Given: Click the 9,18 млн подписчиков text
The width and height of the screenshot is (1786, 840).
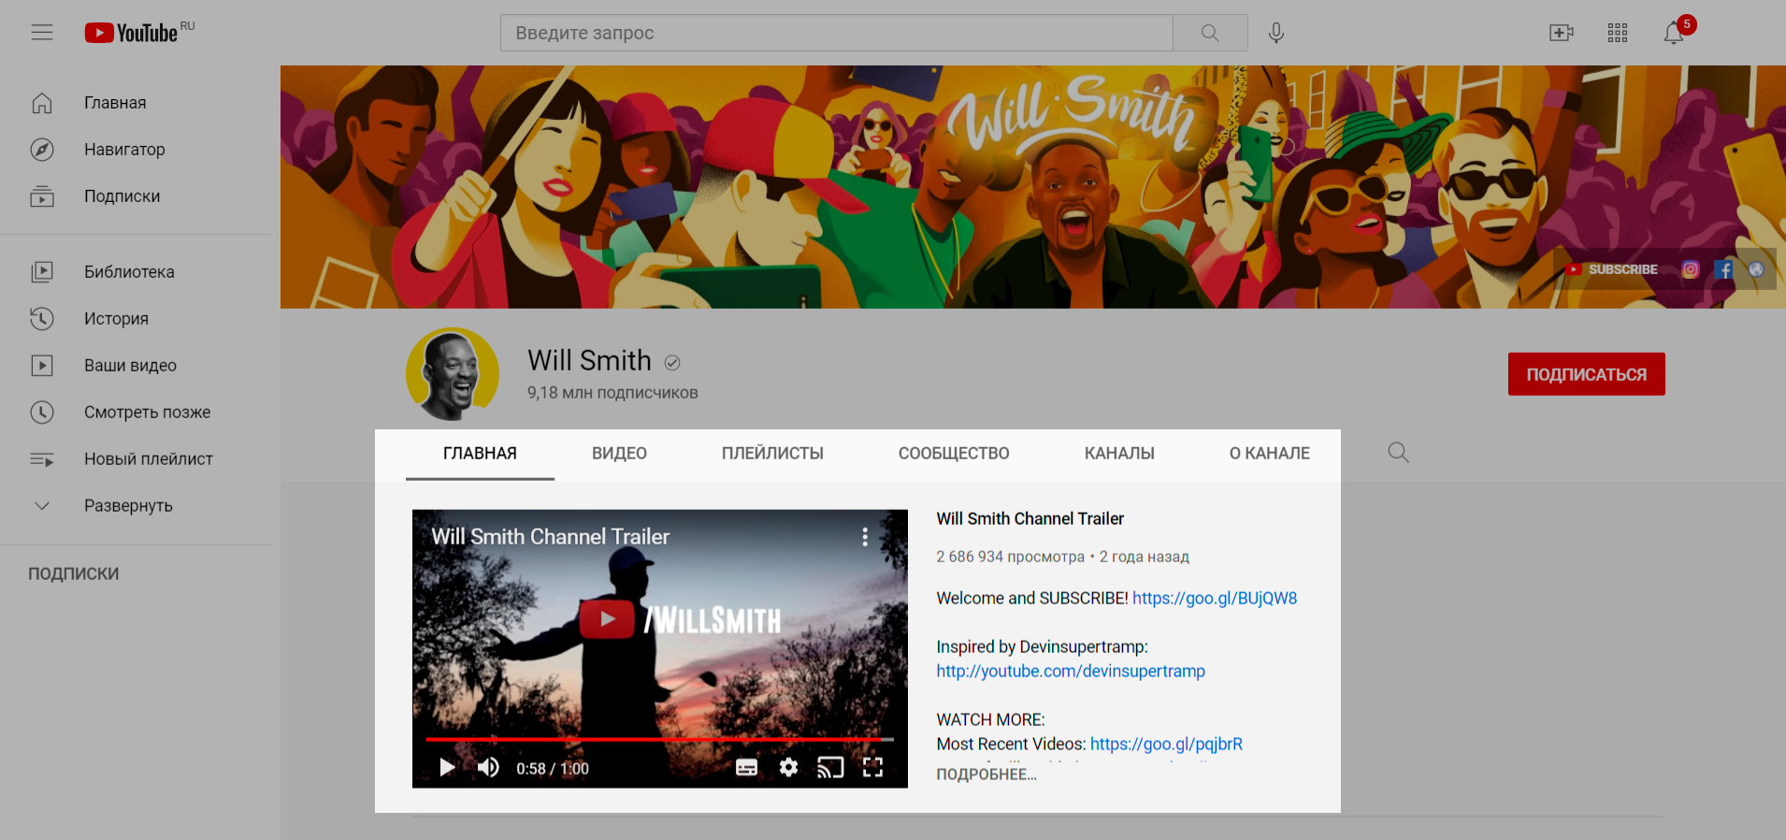Looking at the screenshot, I should pyautogui.click(x=612, y=393).
